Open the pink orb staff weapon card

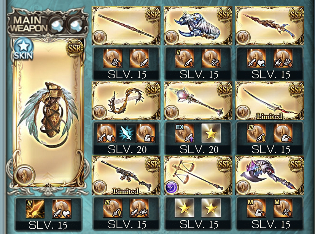[198, 100]
